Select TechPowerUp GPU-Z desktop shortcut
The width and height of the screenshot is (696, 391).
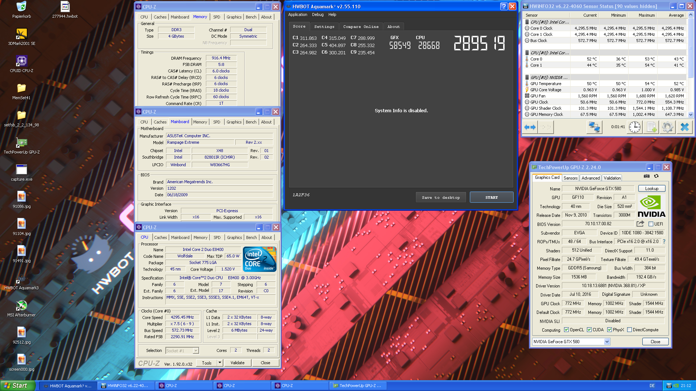pos(22,145)
